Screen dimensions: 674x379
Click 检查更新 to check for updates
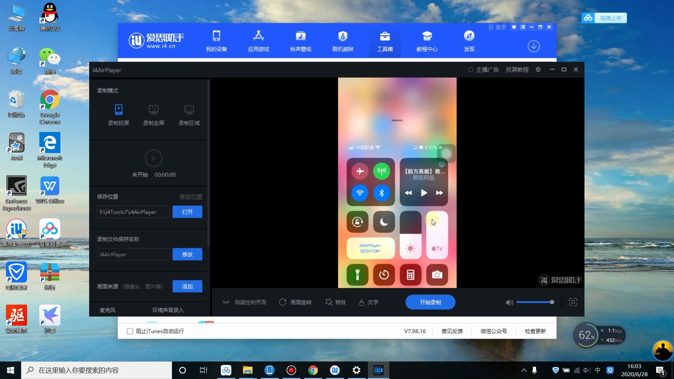click(535, 331)
